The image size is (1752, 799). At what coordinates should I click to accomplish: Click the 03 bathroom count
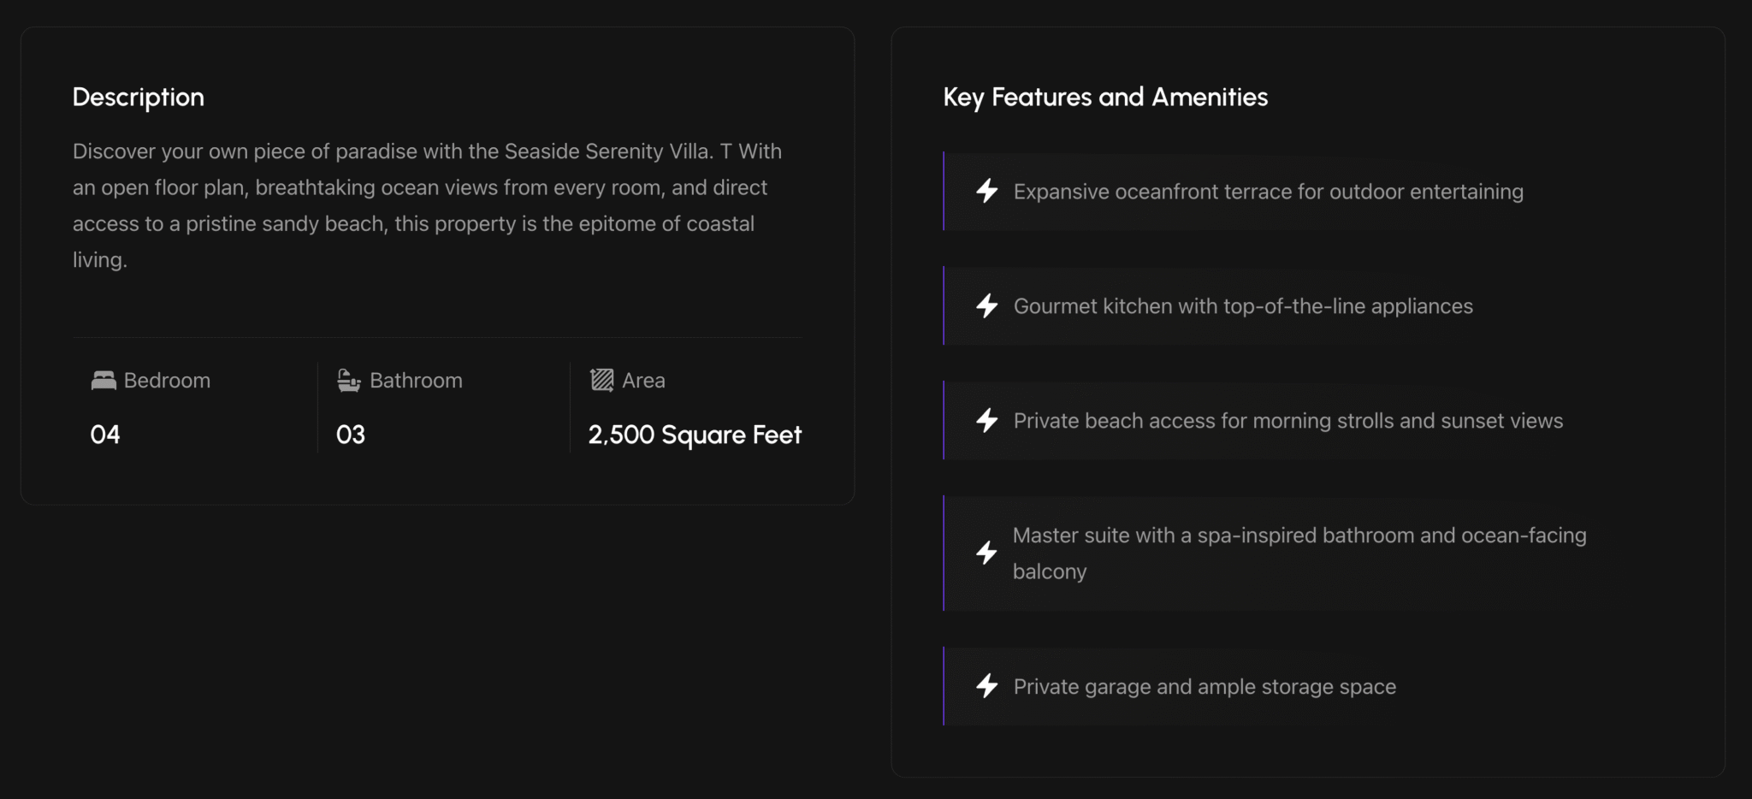(x=351, y=435)
